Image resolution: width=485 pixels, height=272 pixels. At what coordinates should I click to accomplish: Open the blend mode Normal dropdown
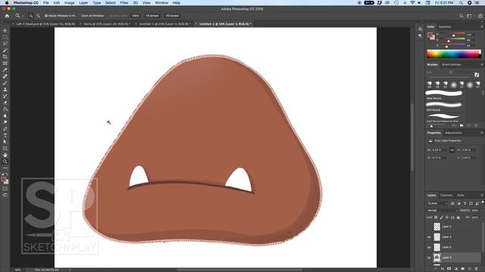pyautogui.click(x=442, y=210)
